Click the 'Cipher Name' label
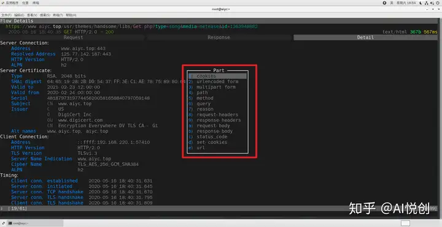The image size is (442, 227). pyautogui.click(x=26, y=165)
